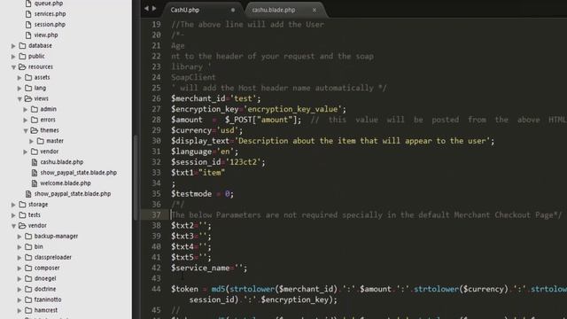Open show_paypal_state.blade.php under resources folder
567x319 pixels.
[73, 194]
